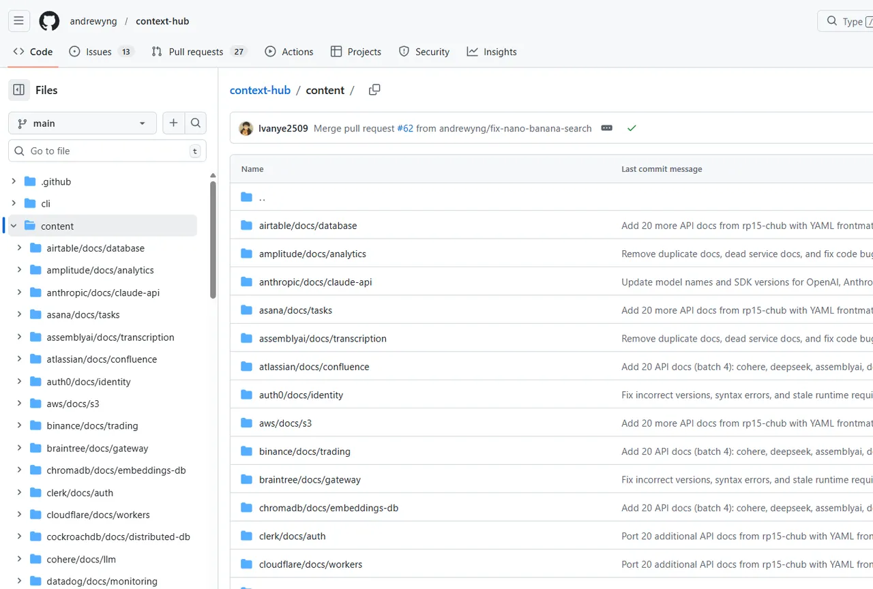
Task: Search this repository's files magnifier button
Action: (x=196, y=123)
